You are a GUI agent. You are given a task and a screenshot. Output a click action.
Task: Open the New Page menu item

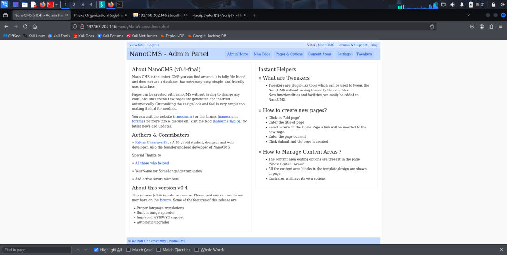pyautogui.click(x=262, y=54)
